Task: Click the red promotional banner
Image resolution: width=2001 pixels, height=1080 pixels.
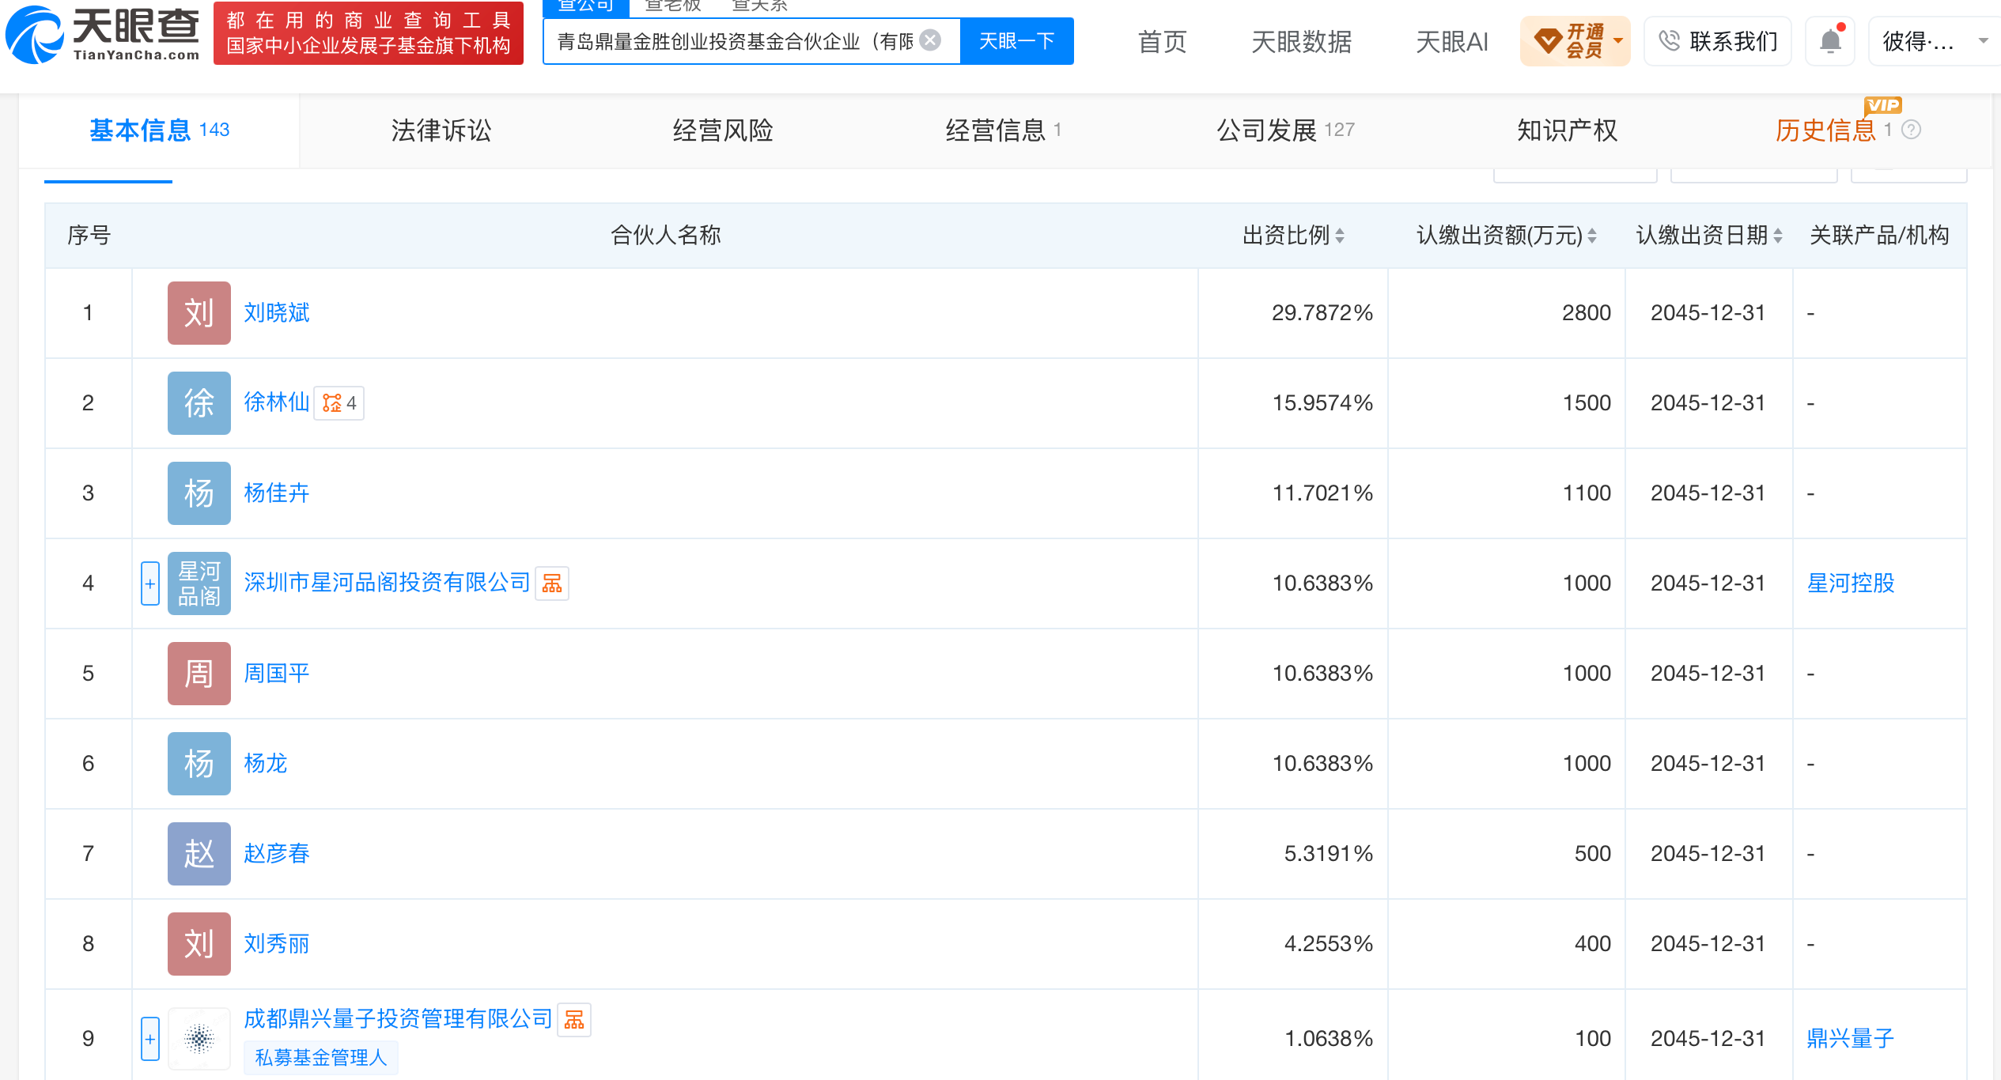Action: [368, 33]
